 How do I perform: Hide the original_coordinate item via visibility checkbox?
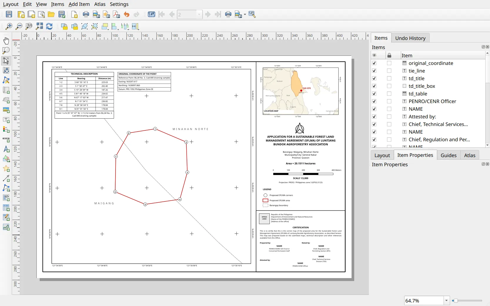pyautogui.click(x=374, y=63)
